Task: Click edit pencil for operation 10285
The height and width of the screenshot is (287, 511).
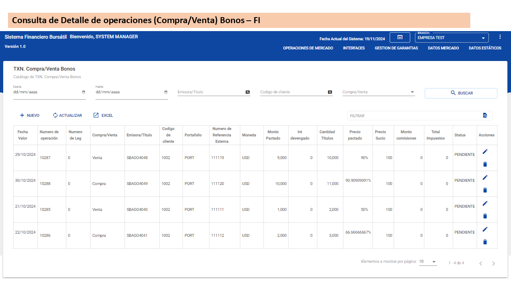Action: click(x=485, y=203)
